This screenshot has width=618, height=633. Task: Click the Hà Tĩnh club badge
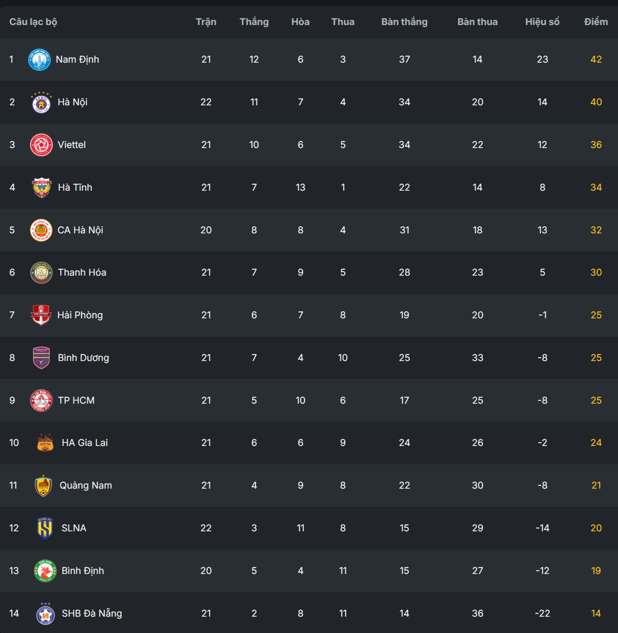[x=41, y=187]
